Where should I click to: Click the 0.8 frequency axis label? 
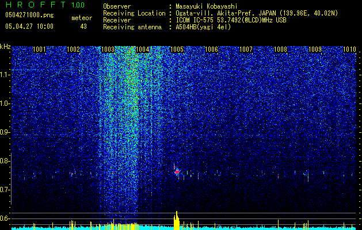[5, 161]
